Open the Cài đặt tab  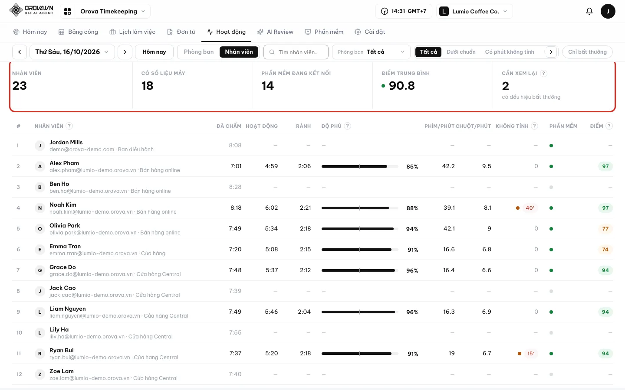coord(370,32)
